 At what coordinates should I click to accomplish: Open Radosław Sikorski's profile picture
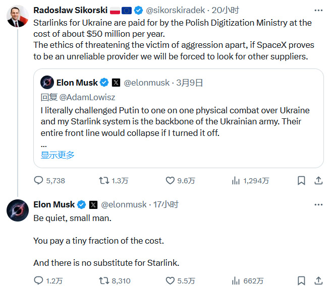pyautogui.click(x=18, y=16)
